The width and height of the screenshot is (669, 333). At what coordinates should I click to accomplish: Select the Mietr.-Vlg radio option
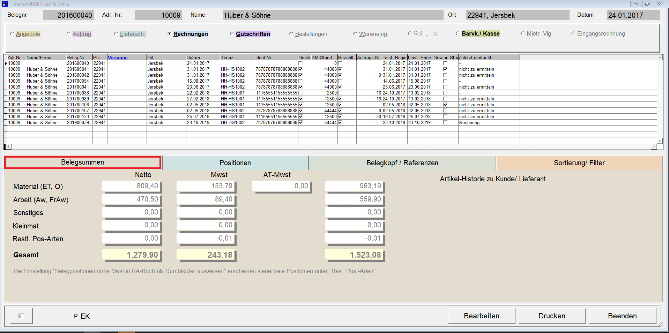tap(523, 33)
